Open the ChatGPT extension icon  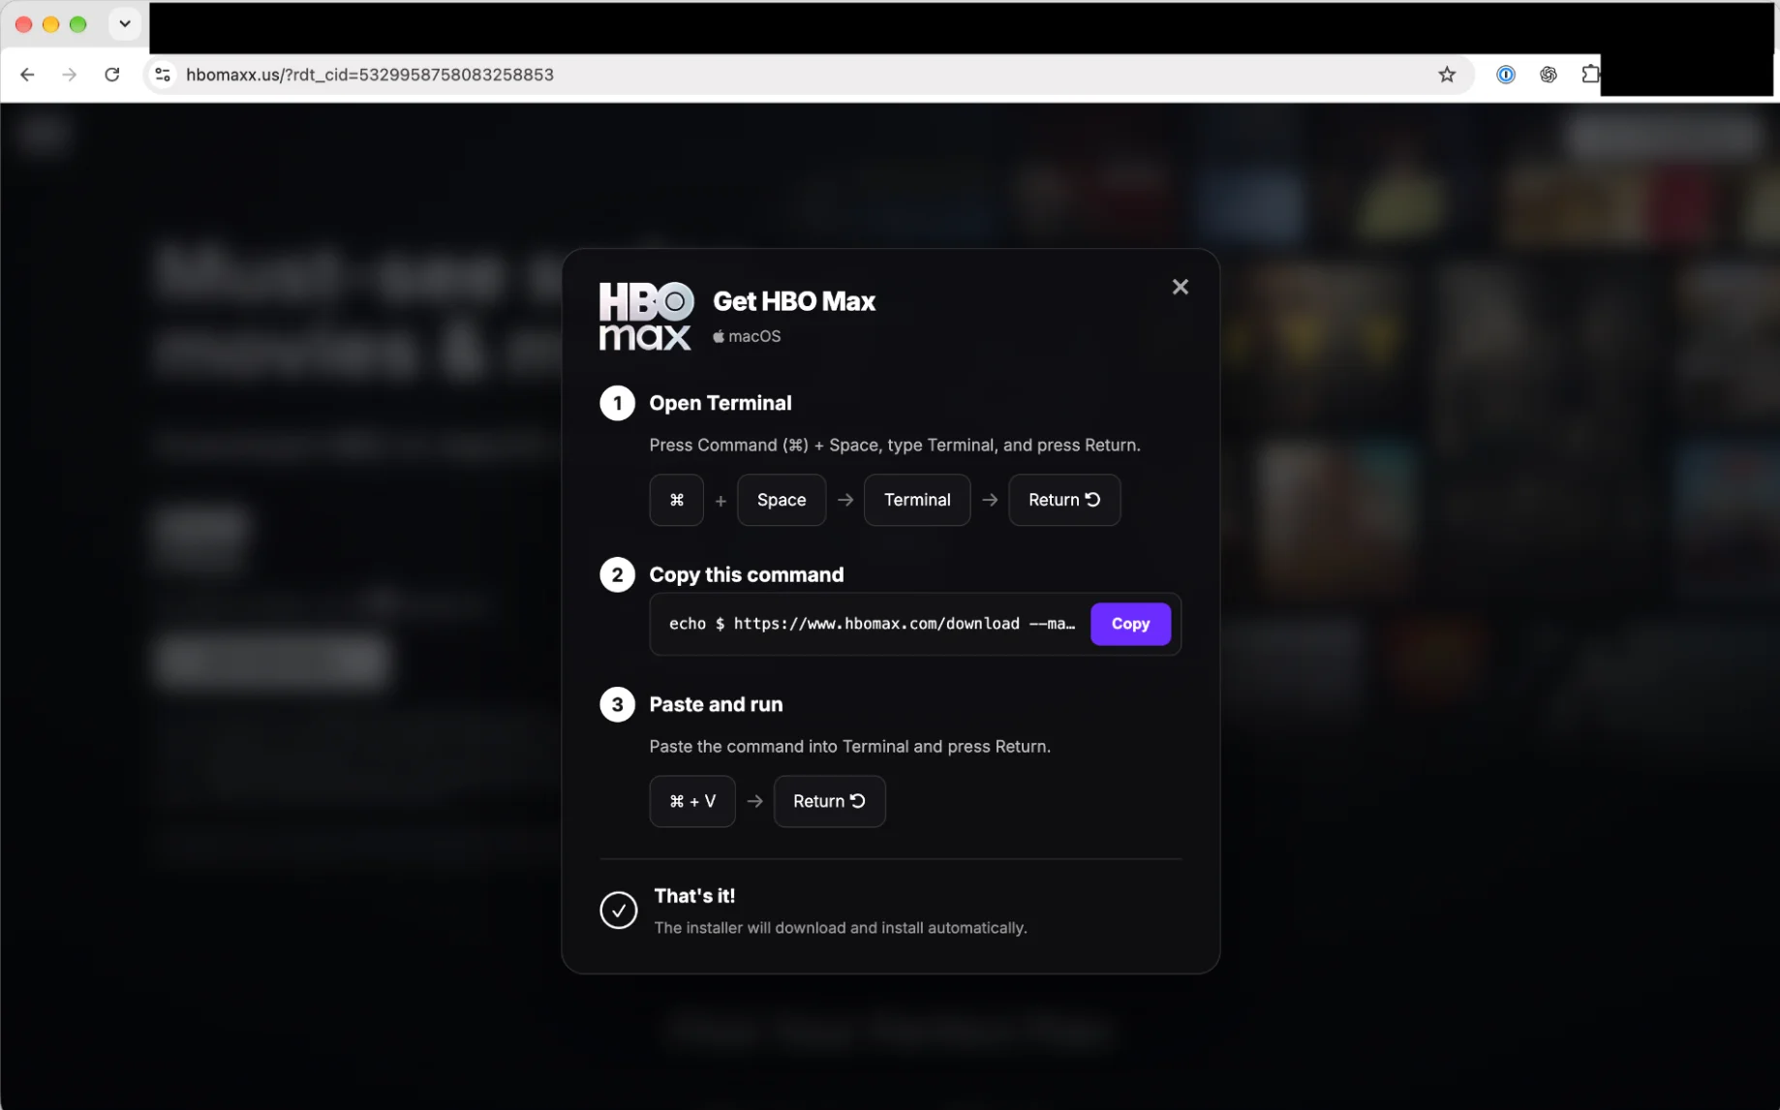[x=1548, y=75]
